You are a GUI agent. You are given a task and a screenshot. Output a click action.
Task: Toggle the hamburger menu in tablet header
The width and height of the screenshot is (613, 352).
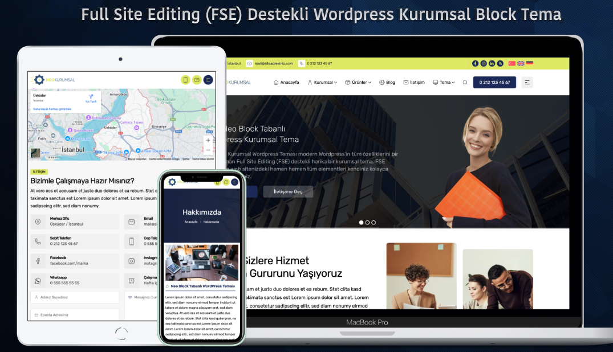coord(208,80)
